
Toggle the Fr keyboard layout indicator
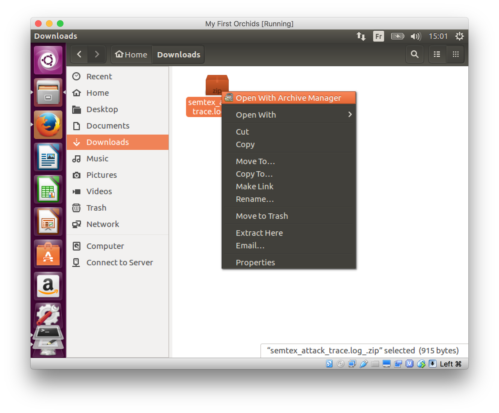click(x=378, y=36)
